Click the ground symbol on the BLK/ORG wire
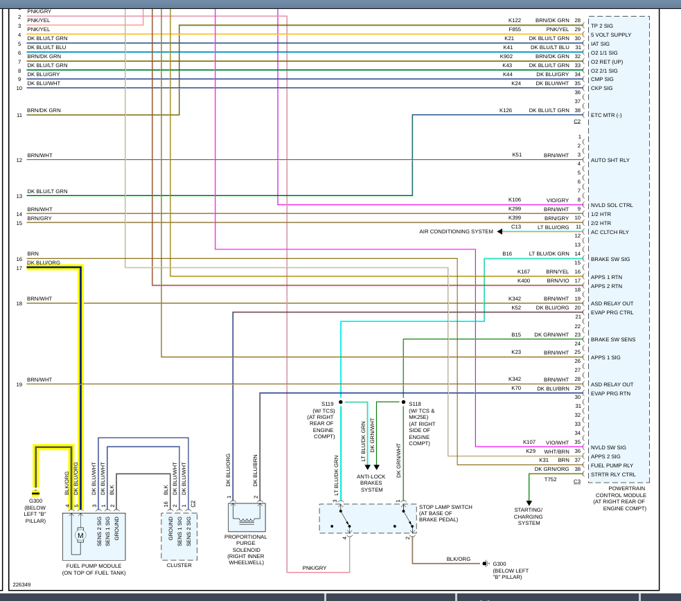Image resolution: width=681 pixels, height=601 pixels. [486, 564]
